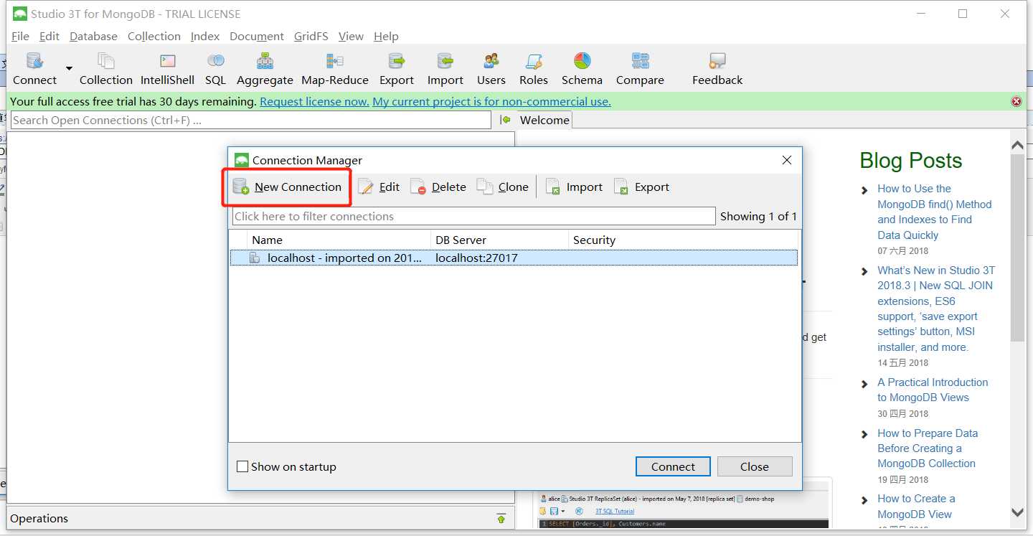Open the Compare tool
Viewport: 1033px width, 536px height.
tap(640, 69)
